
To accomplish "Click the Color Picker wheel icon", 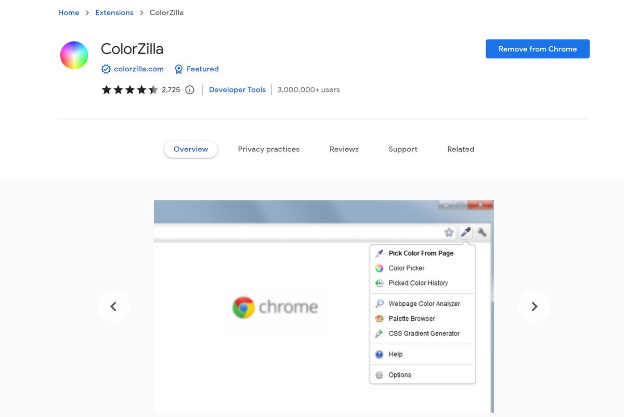I will pos(380,268).
